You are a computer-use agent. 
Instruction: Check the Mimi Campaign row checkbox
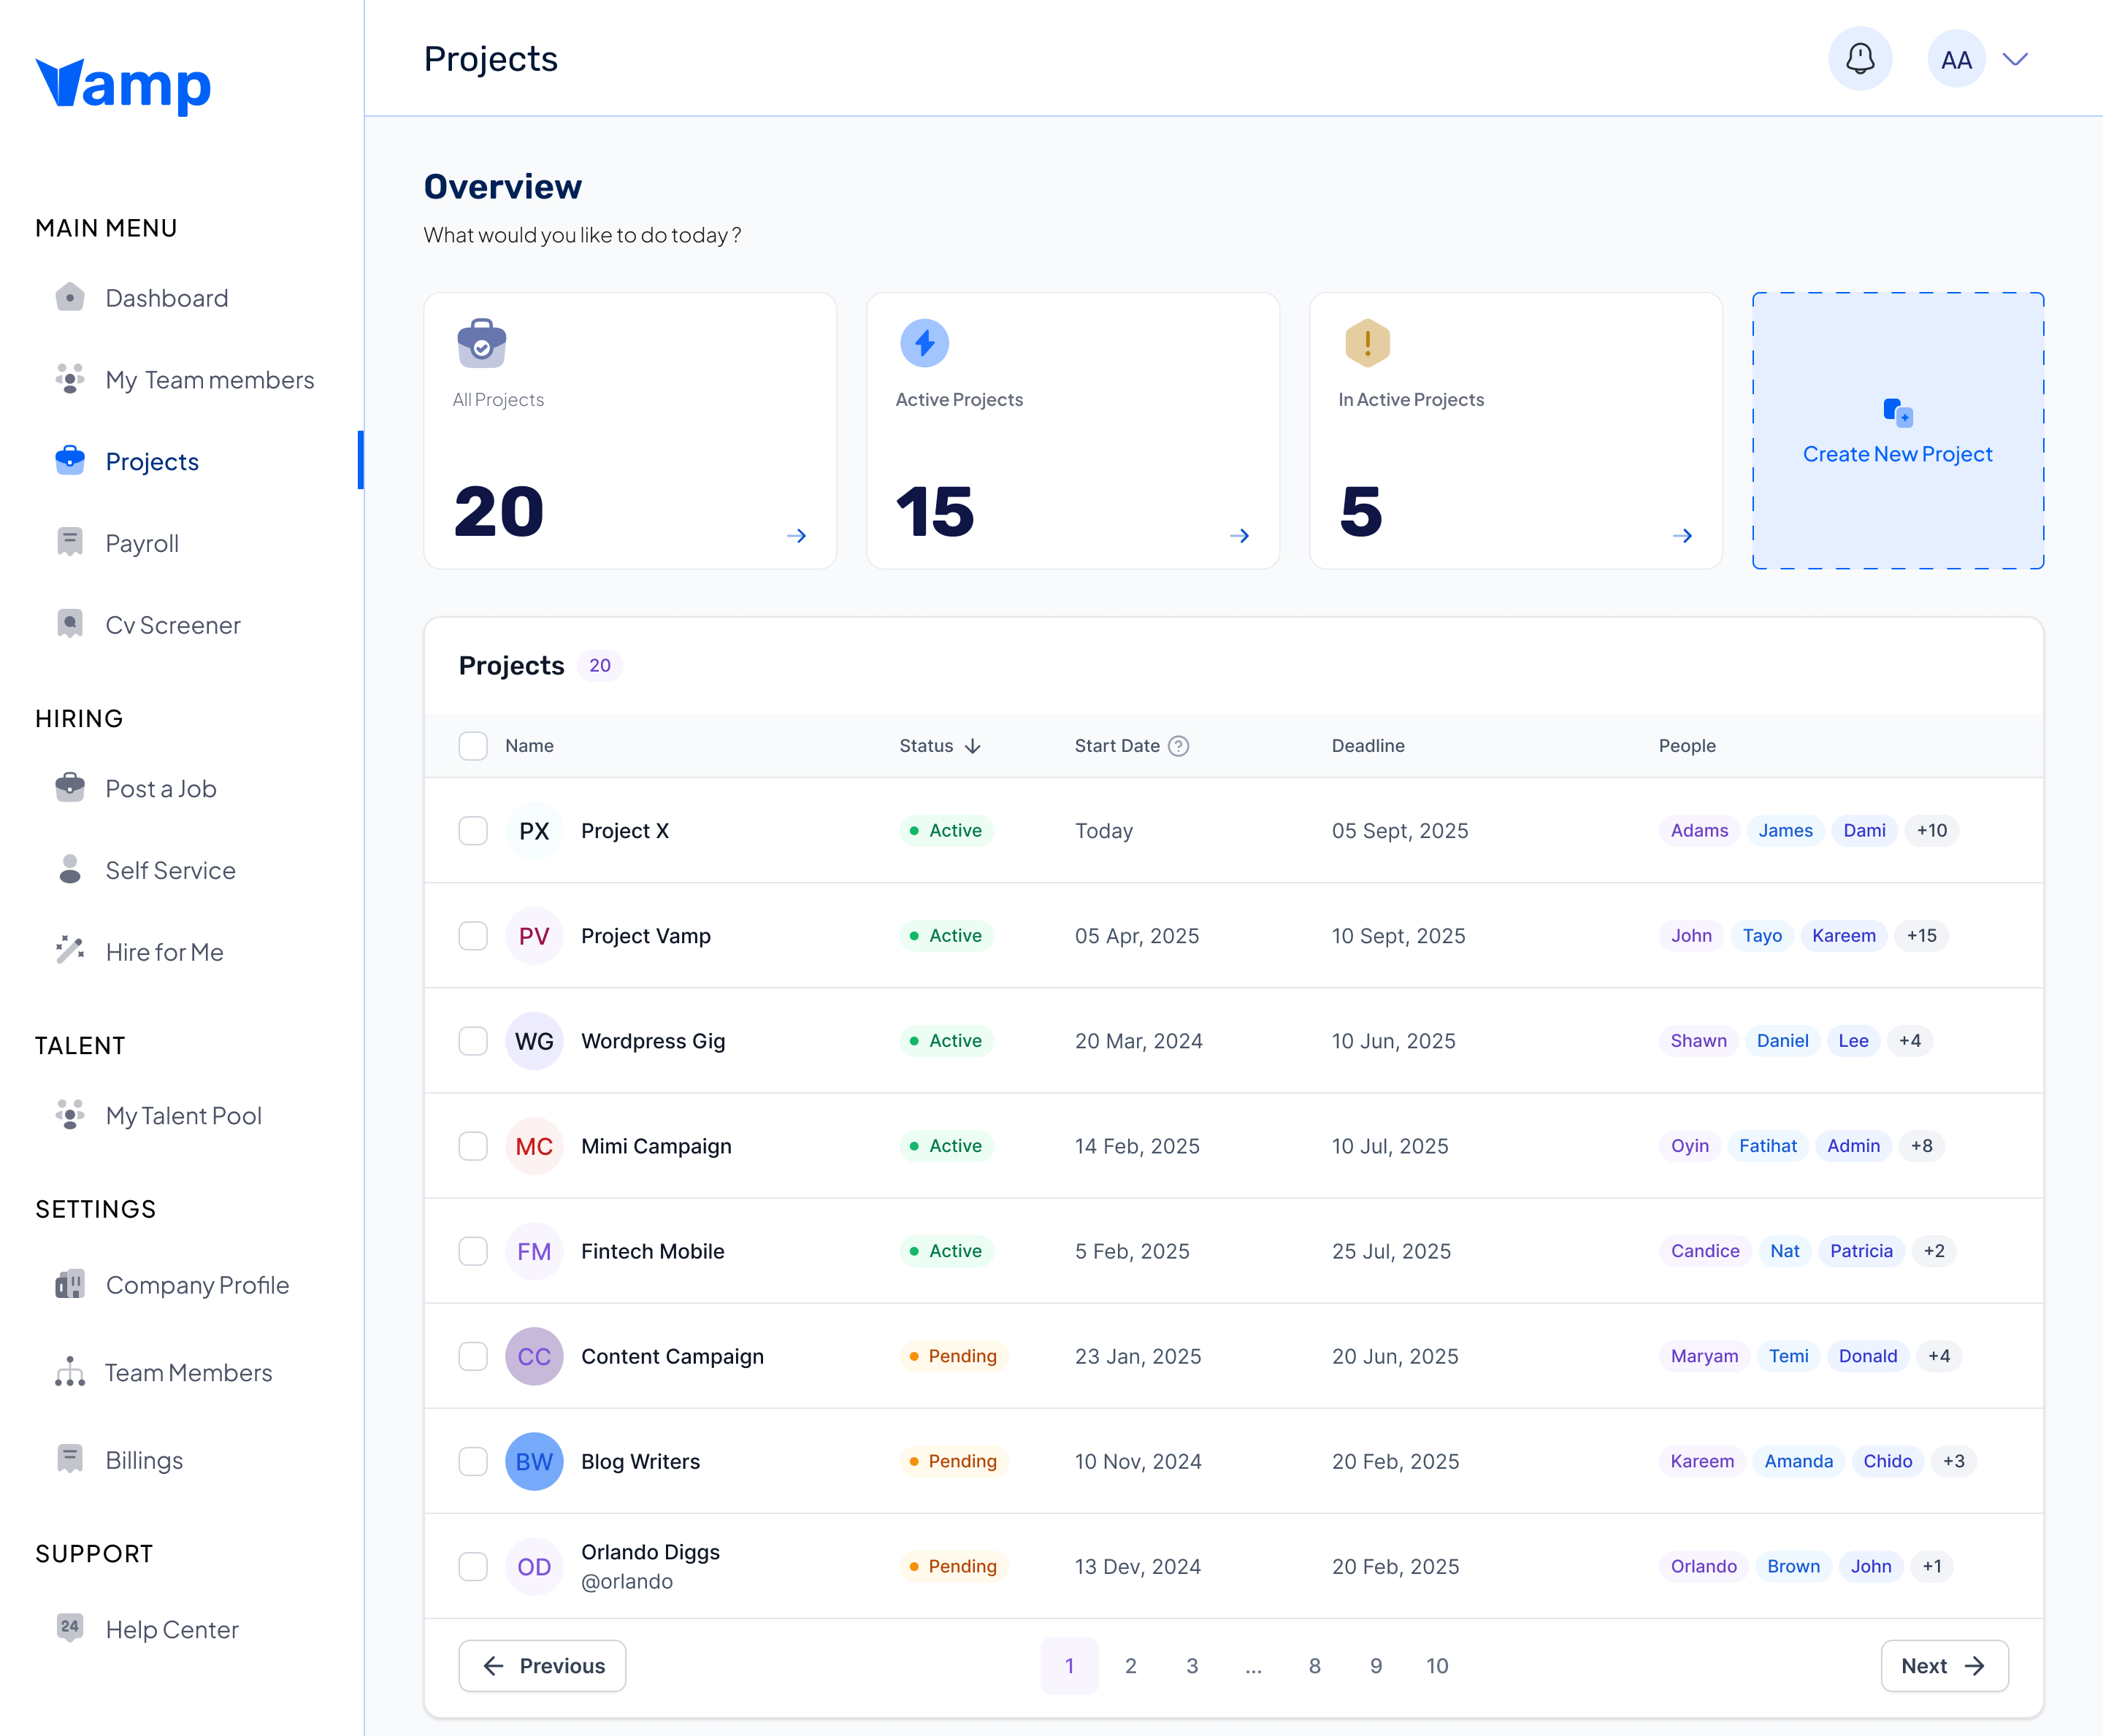tap(473, 1146)
